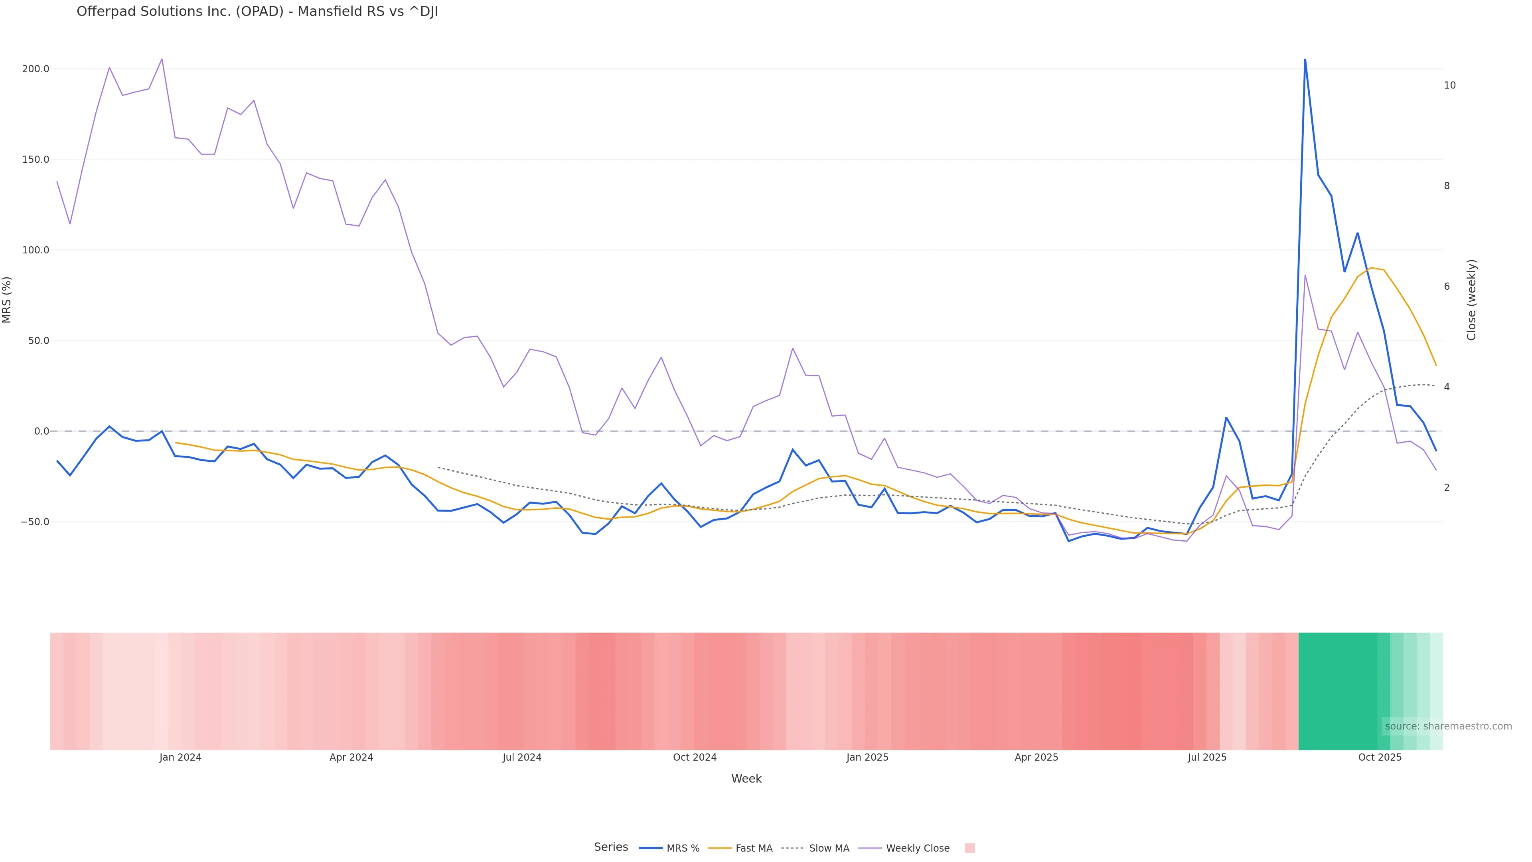Click the −50.0 tick on MRS axis
This screenshot has height=862, width=1532.
(x=34, y=522)
